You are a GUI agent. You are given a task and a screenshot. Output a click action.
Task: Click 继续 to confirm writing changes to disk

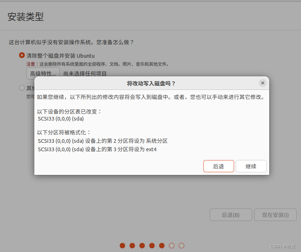pos(251,166)
